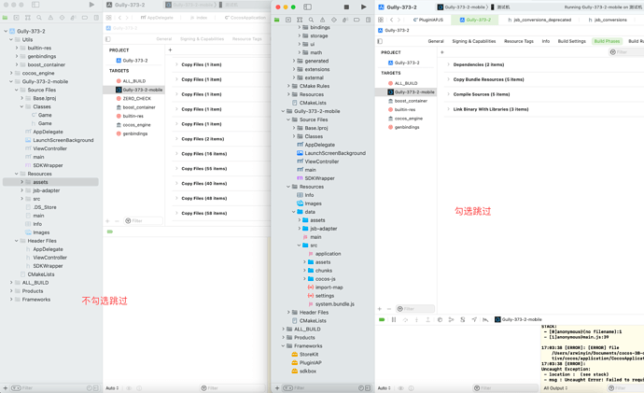Open source control navigator in right window
The width and height of the screenshot is (644, 393).
pyautogui.click(x=288, y=20)
